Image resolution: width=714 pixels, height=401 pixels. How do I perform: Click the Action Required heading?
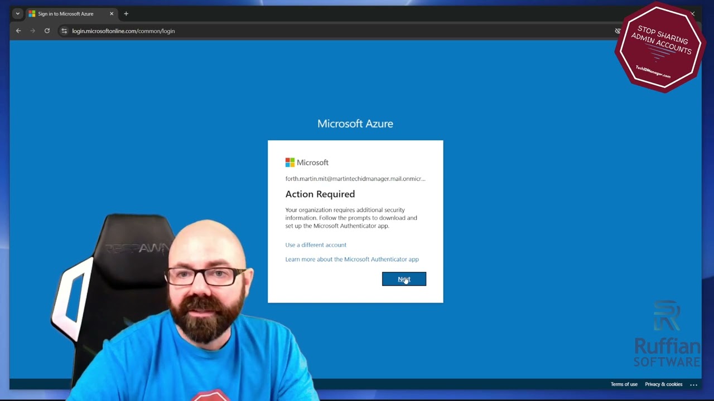320,194
